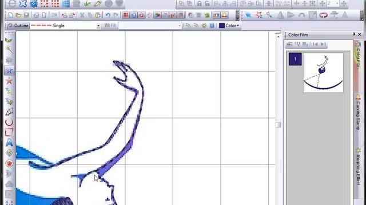Toggle the colored picture display button
366x205 pixels.
pyautogui.click(x=158, y=15)
